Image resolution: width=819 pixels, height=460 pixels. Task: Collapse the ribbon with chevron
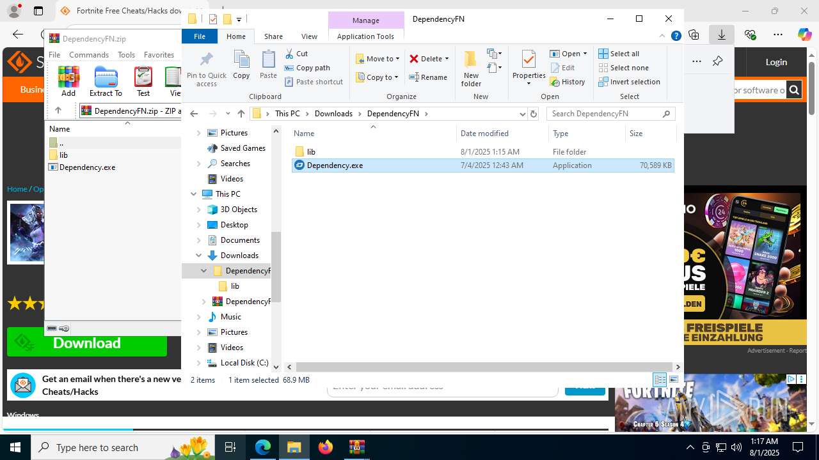click(662, 36)
